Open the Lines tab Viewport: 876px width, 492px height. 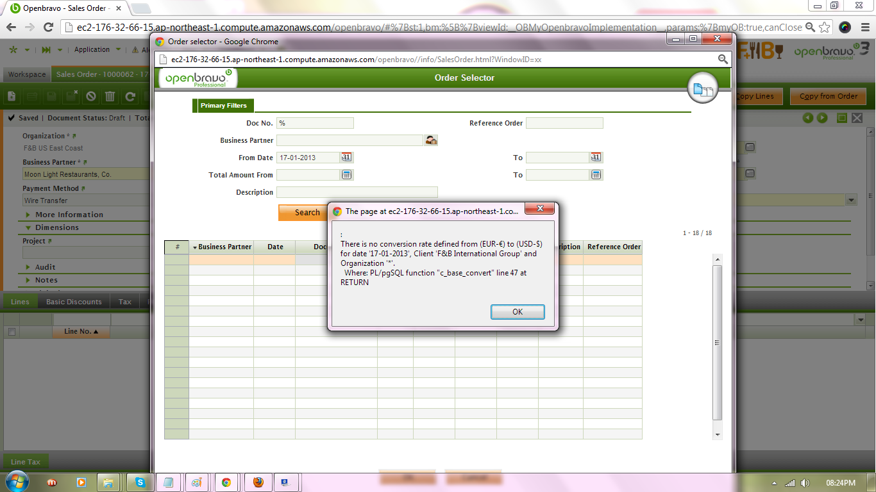(x=20, y=302)
